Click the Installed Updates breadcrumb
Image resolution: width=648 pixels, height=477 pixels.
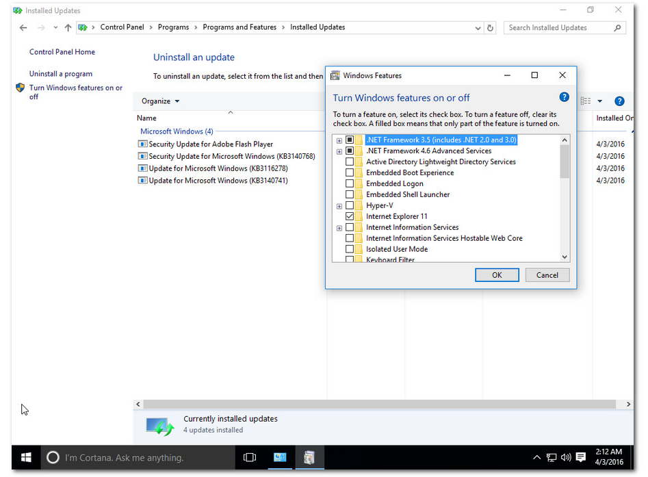tap(317, 27)
